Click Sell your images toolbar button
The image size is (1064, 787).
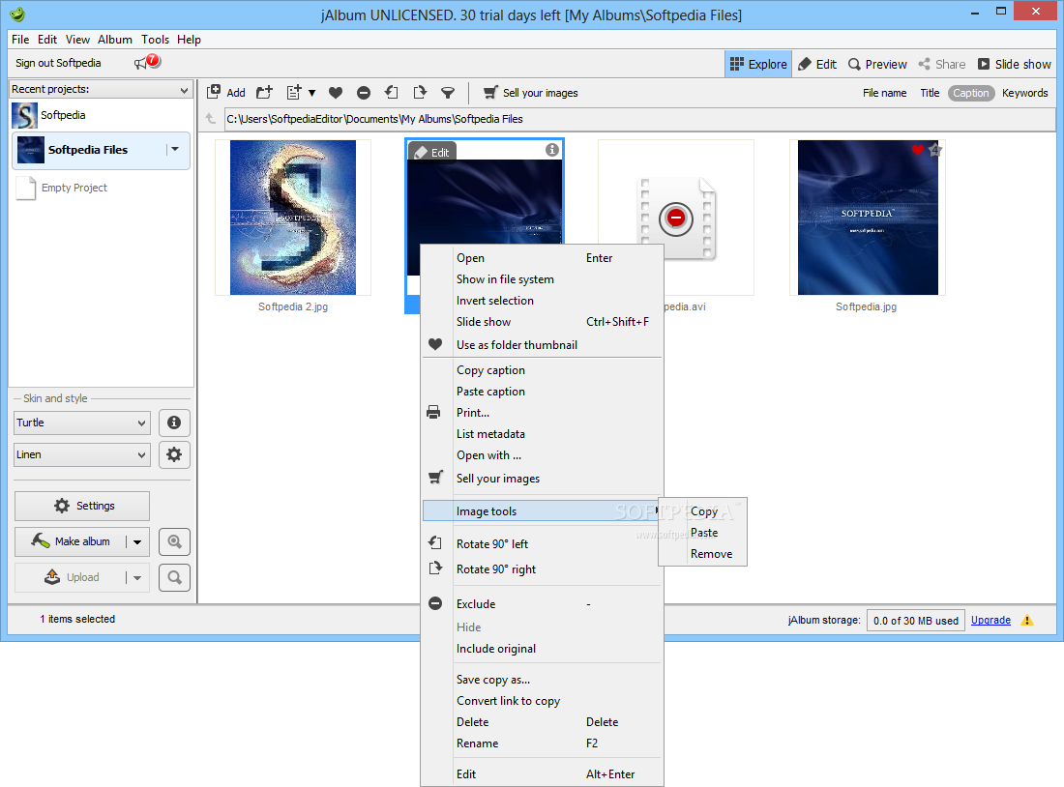click(531, 93)
